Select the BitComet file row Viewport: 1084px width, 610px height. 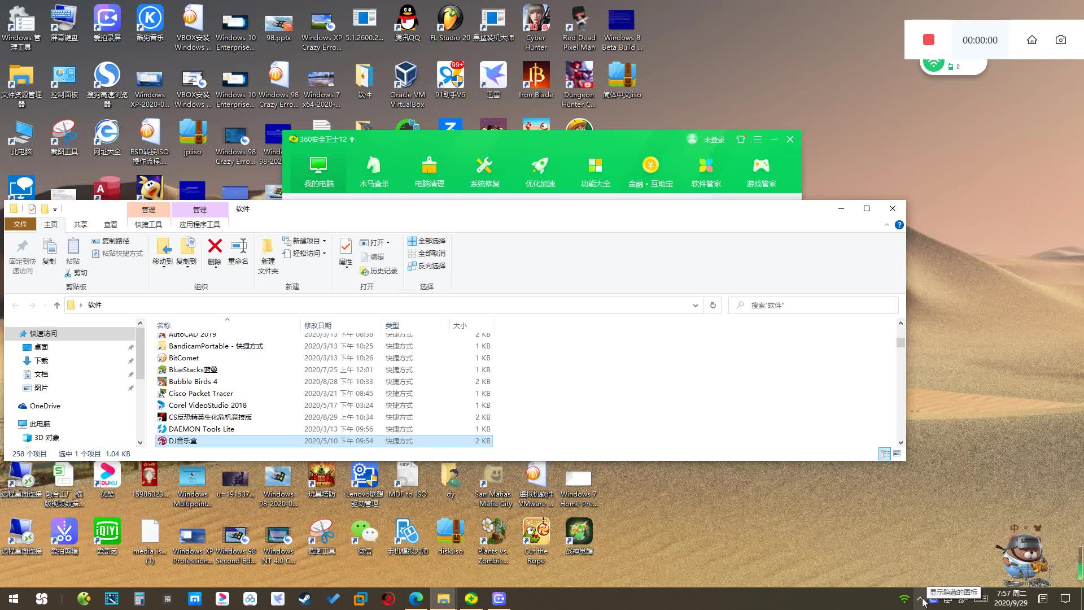[324, 358]
